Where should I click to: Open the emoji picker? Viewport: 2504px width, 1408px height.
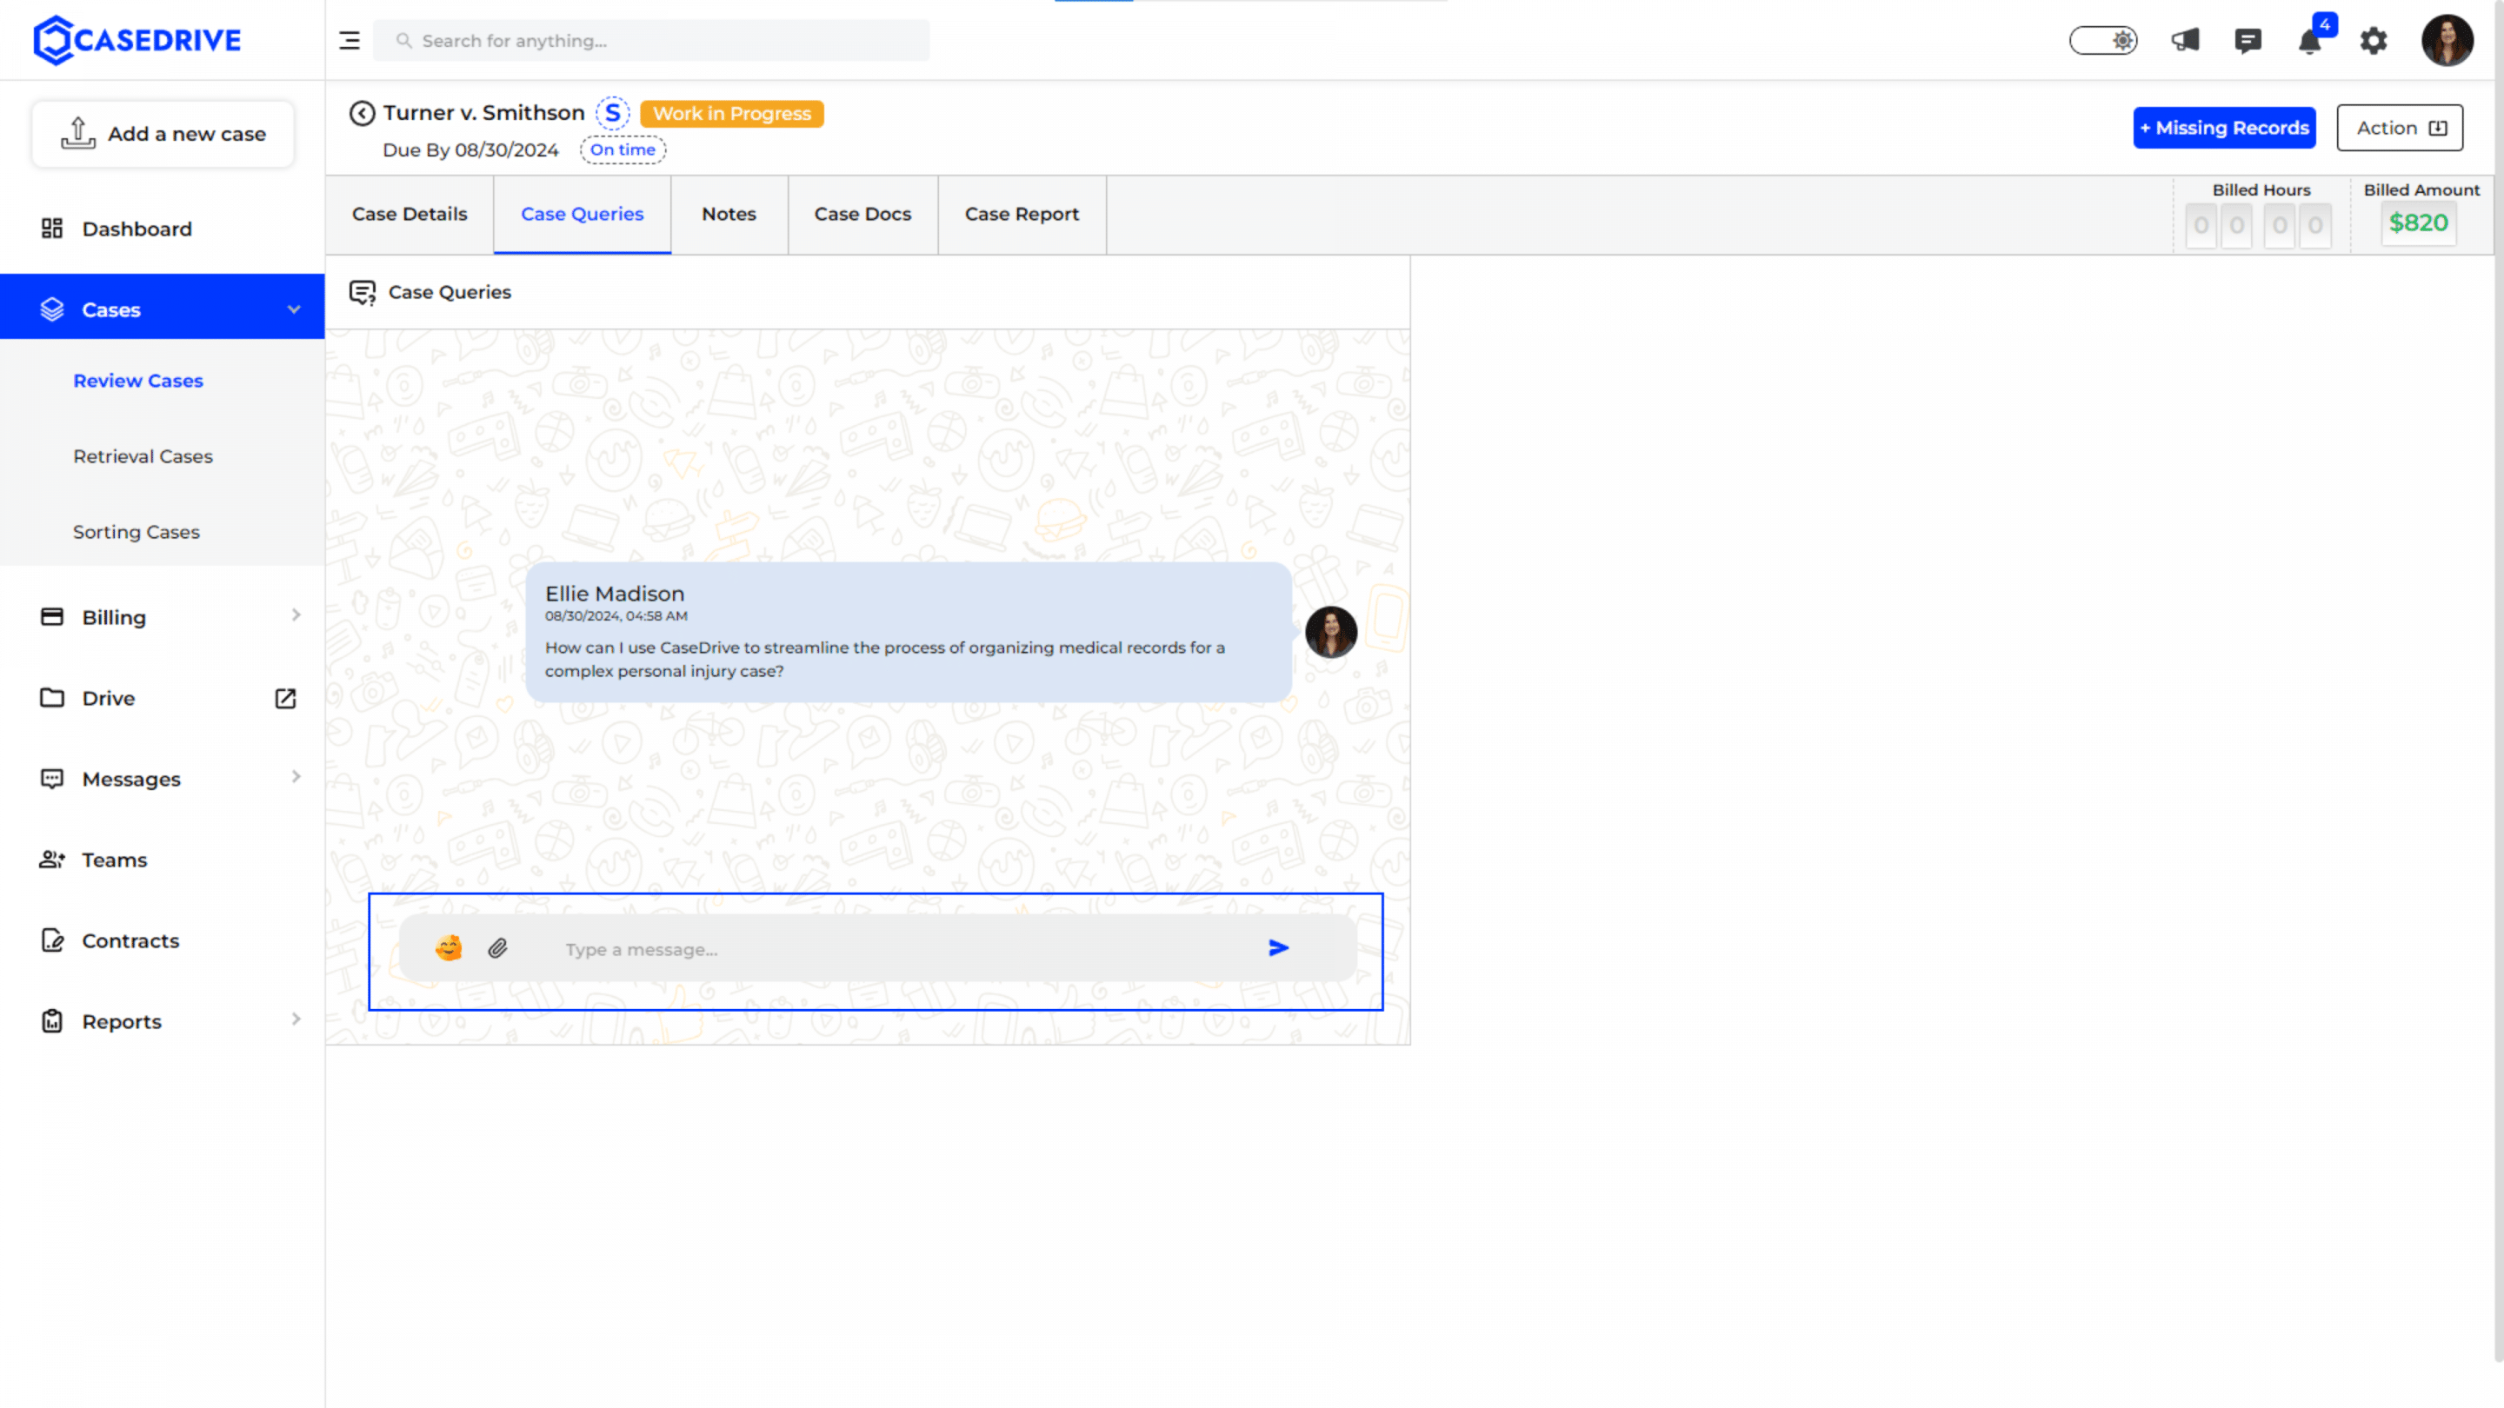coord(448,948)
